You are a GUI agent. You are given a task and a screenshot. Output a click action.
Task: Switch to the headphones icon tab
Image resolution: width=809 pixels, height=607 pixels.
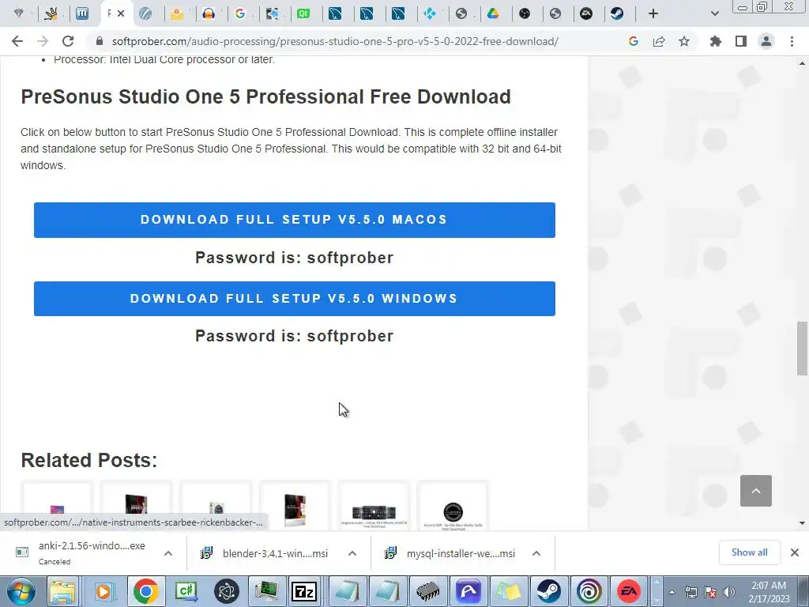[209, 13]
